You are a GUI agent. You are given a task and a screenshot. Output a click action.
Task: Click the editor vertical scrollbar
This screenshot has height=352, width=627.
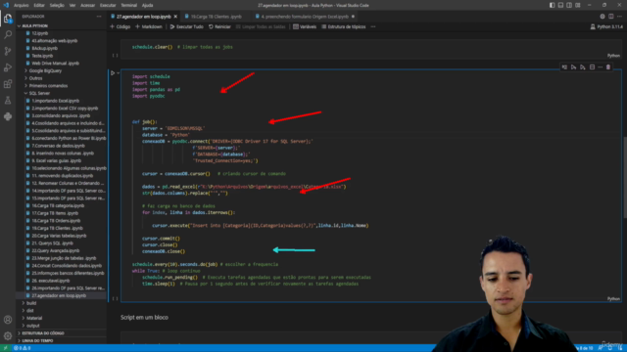click(625, 177)
